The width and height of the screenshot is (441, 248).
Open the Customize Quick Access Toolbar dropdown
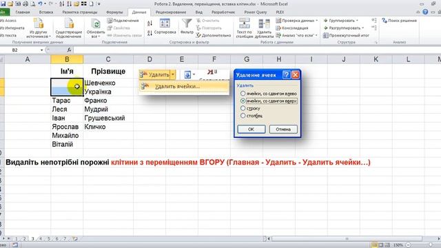(99, 4)
